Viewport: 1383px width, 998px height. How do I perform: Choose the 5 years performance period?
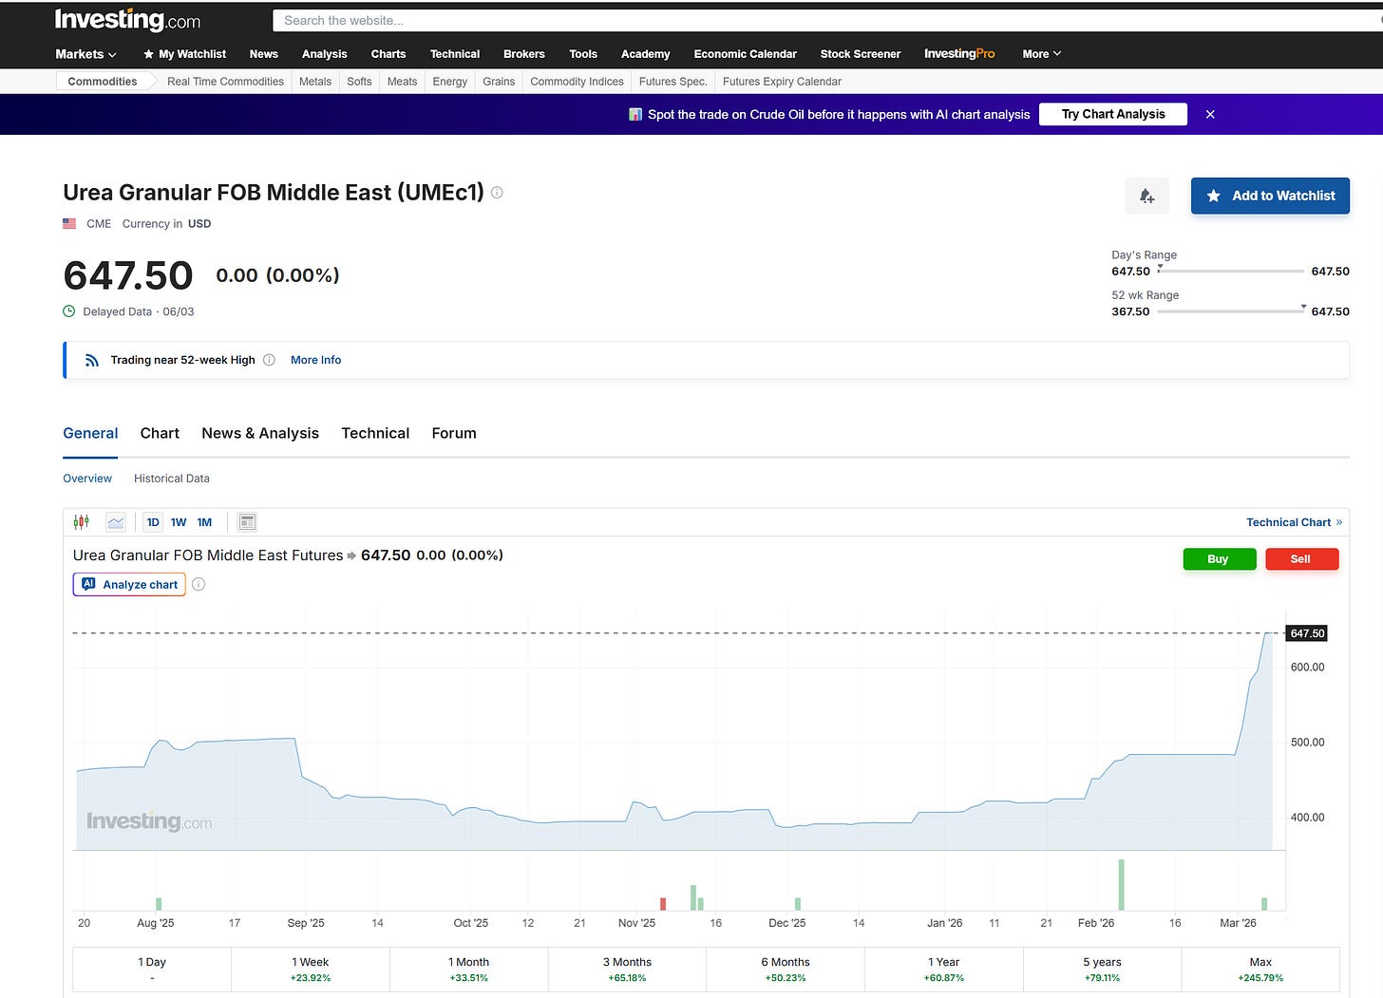(1102, 970)
